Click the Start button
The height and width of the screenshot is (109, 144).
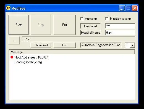click(x=19, y=25)
